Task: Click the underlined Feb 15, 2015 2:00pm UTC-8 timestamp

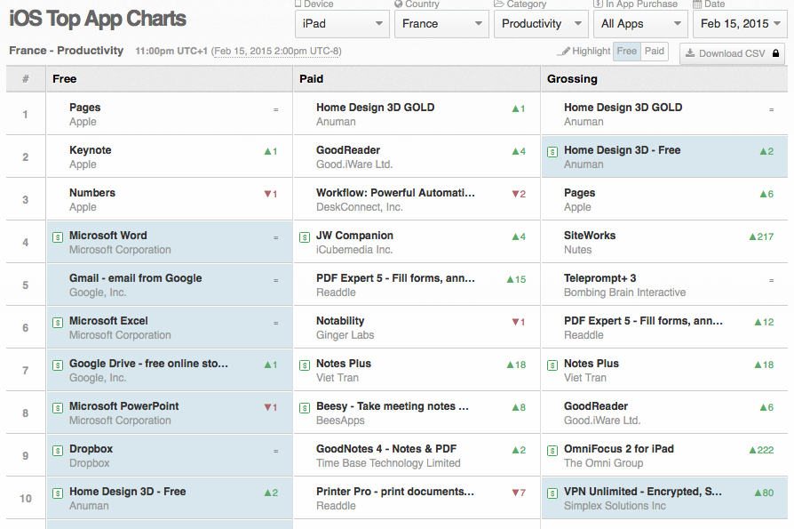Action: [276, 52]
